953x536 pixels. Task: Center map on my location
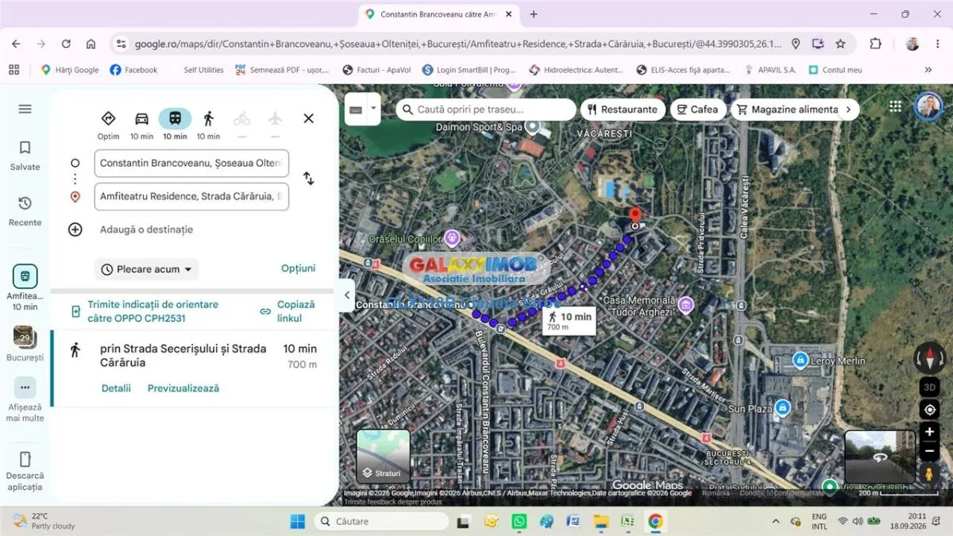coord(929,410)
